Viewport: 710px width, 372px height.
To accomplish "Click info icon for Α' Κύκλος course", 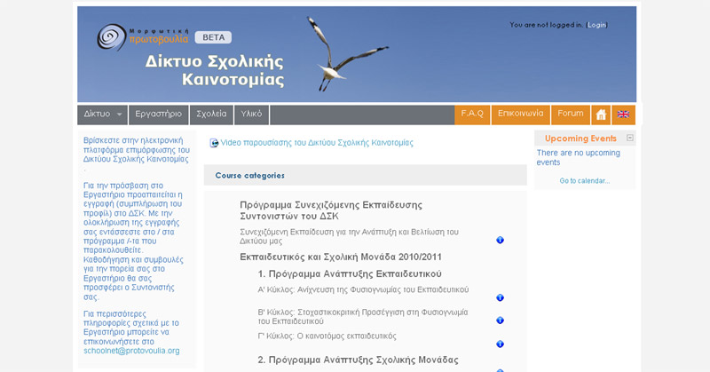I will click(500, 297).
